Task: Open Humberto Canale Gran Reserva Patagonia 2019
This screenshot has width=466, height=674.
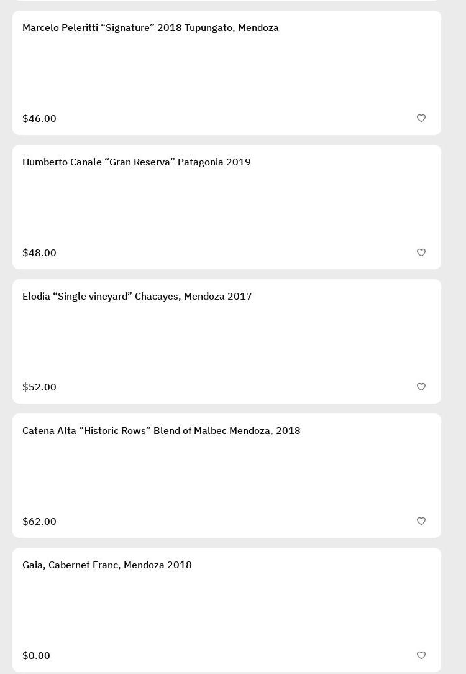Action: (x=137, y=162)
